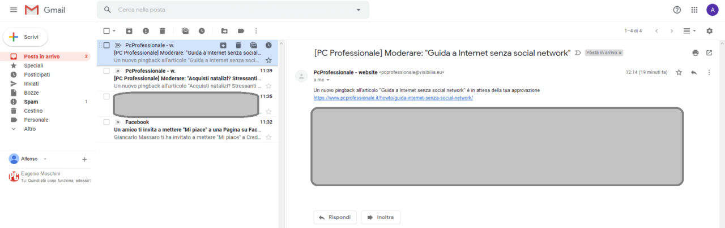Click the Archive icon in the toolbar
The width and height of the screenshot is (725, 228).
click(x=129, y=31)
